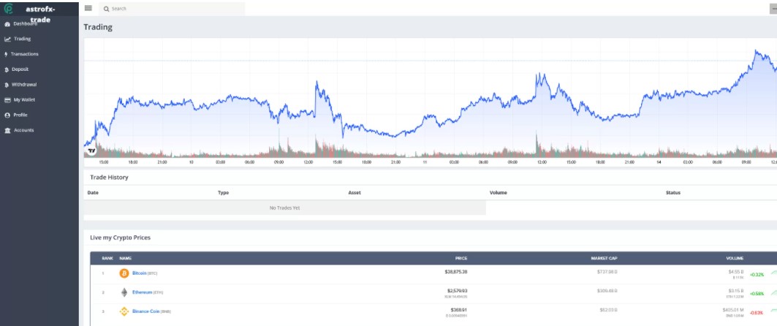The width and height of the screenshot is (777, 326).
Task: Click Bitcoin change +0.32%
Action: (757, 274)
